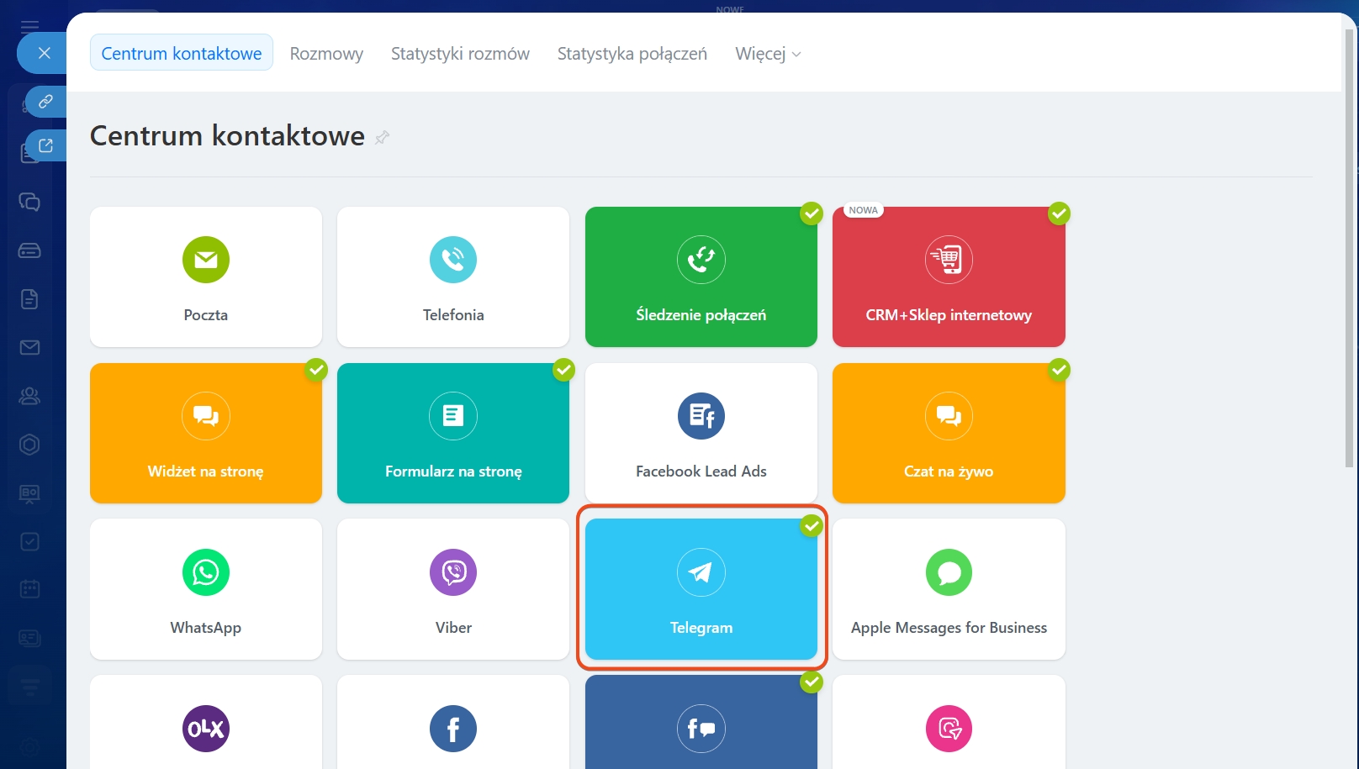Screen dimensions: 1359x769
Task: Open the Formularz na stronę tile
Action: (452, 433)
